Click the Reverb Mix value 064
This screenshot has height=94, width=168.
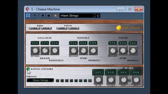click(136, 72)
